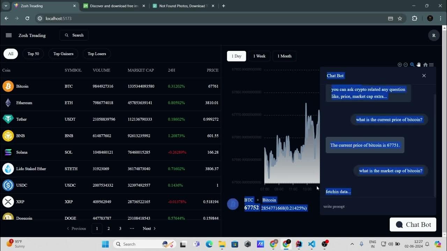The height and width of the screenshot is (251, 447).
Task: Reset chart zoom with home icon
Action: click(x=425, y=65)
